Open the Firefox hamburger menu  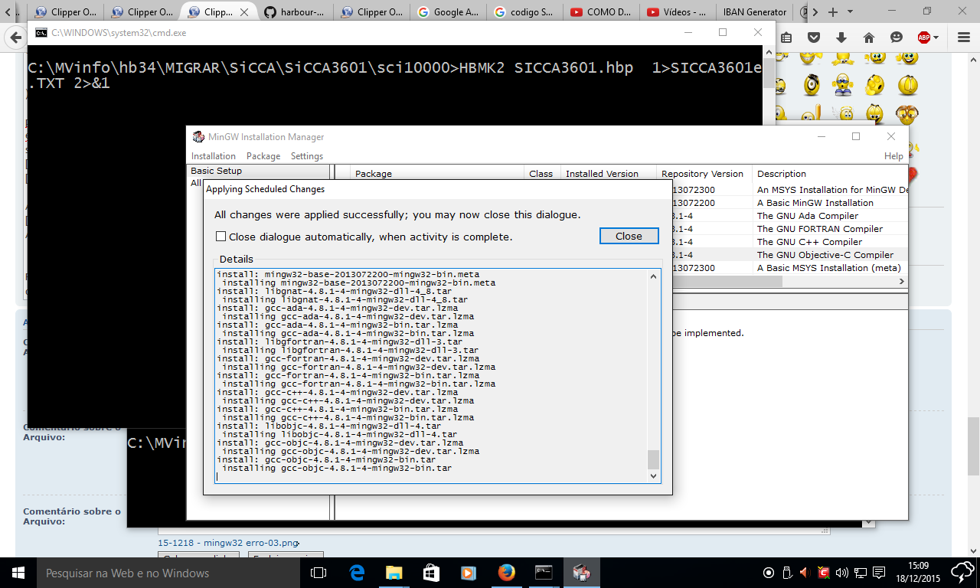(x=962, y=38)
